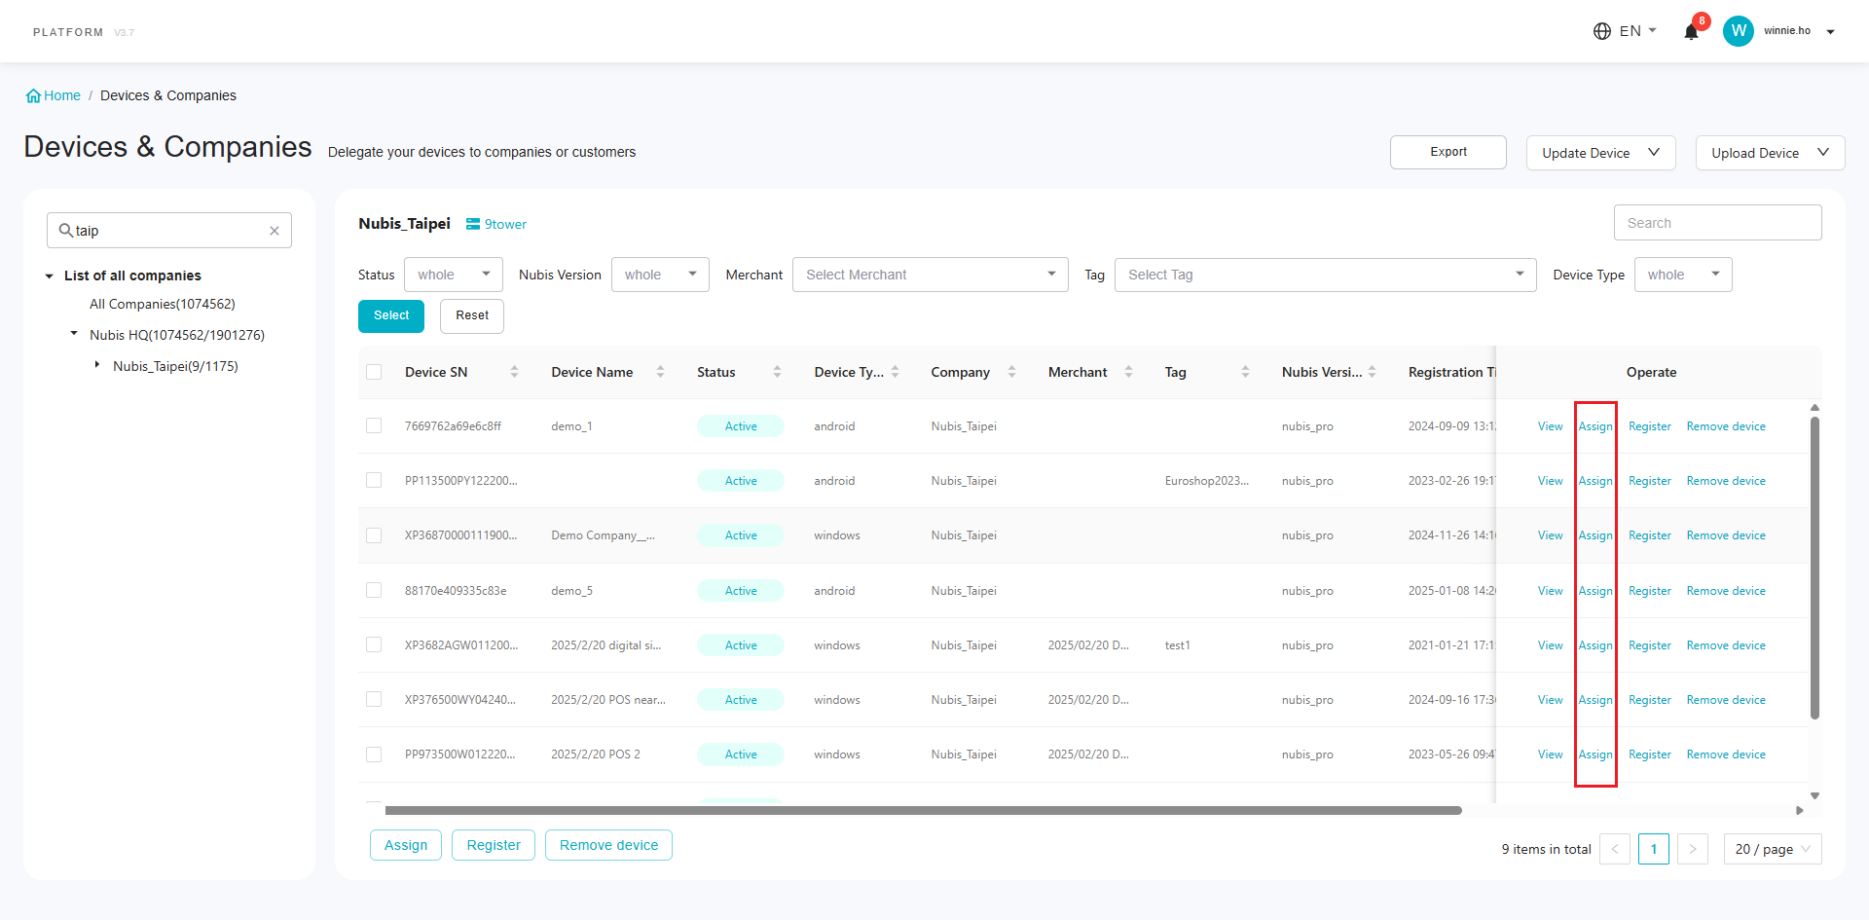Image resolution: width=1869 pixels, height=920 pixels.
Task: Toggle the select-all header checkbox
Action: pyautogui.click(x=374, y=372)
